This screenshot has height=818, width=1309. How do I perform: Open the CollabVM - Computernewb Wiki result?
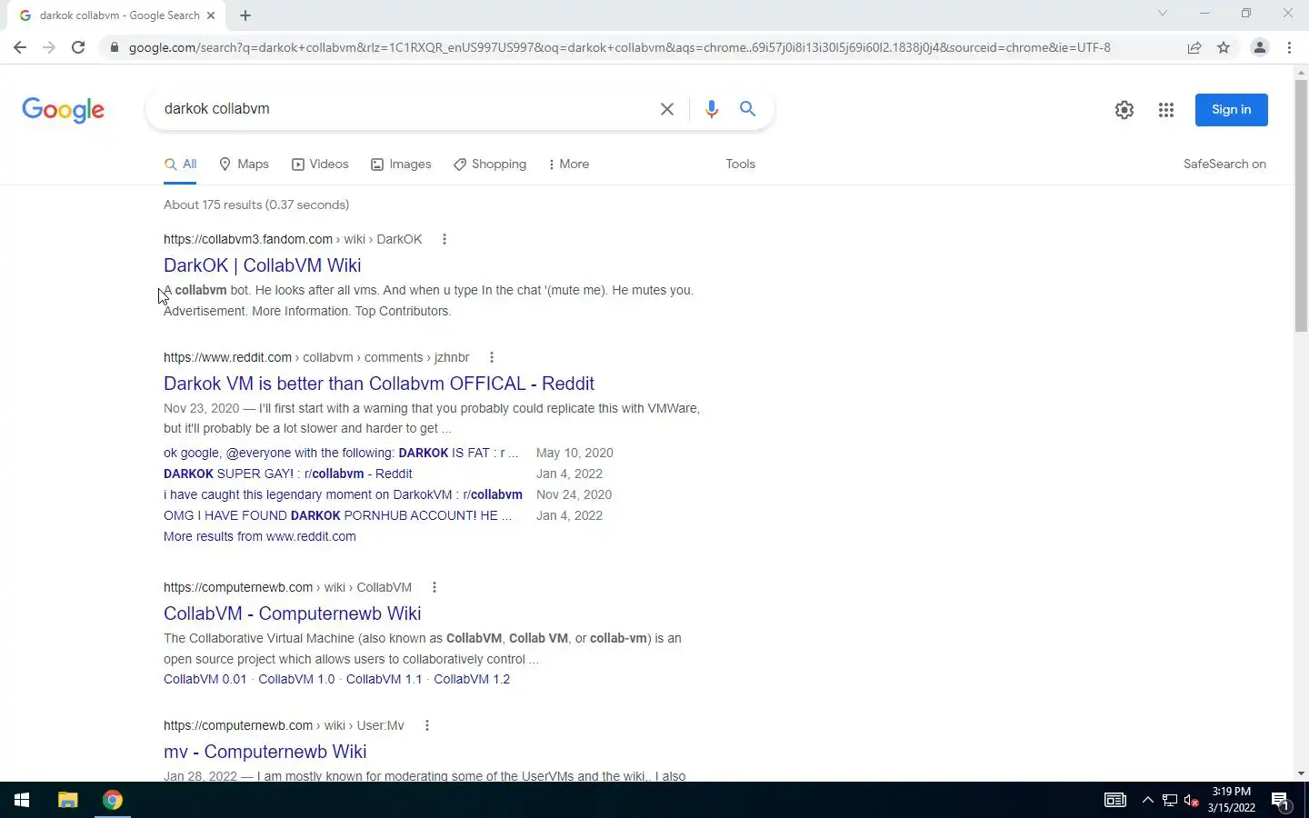point(292,613)
